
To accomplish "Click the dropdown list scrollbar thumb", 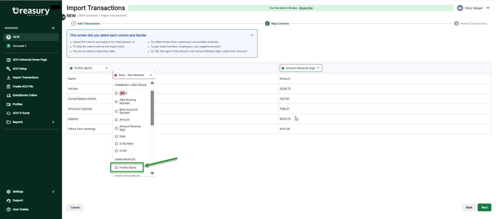I will 152,108.
